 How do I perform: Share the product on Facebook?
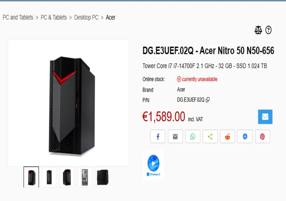(x=158, y=136)
